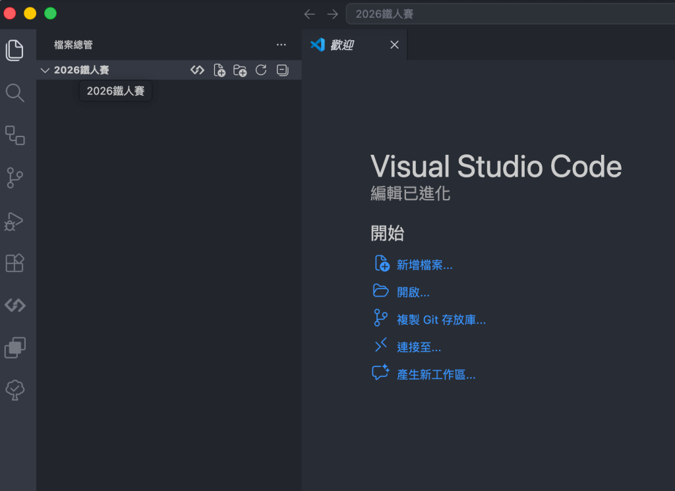Collapse the 2026鐵人賽 folder chevron
This screenshot has height=491, width=675.
[x=45, y=70]
